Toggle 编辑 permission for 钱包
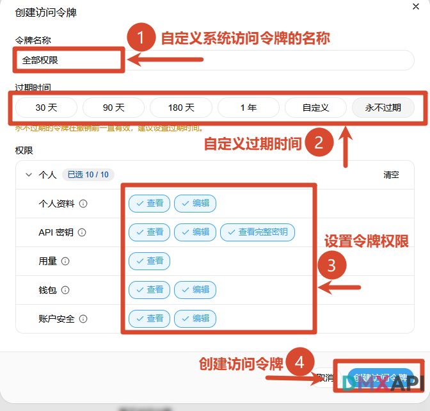This screenshot has height=411, width=430. tap(195, 290)
